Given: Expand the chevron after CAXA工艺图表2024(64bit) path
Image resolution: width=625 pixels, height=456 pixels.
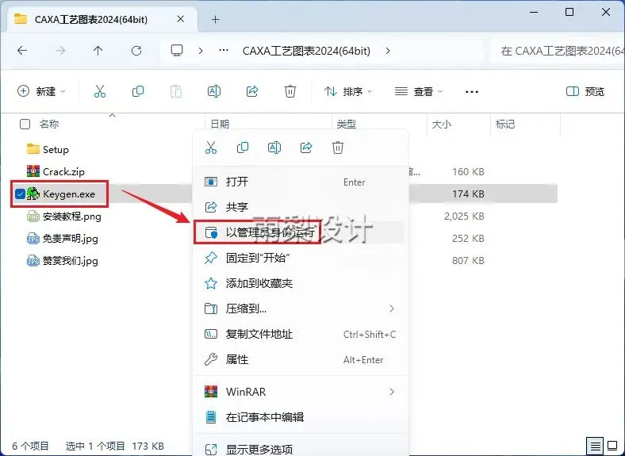Looking at the screenshot, I should tap(388, 51).
